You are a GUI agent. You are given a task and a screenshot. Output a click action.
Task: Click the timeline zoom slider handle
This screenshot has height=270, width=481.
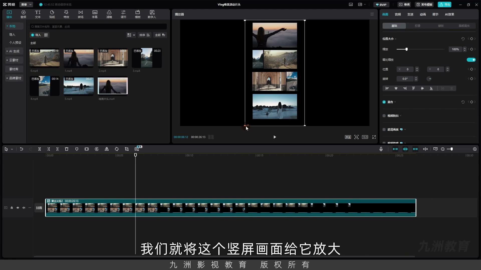coord(451,149)
